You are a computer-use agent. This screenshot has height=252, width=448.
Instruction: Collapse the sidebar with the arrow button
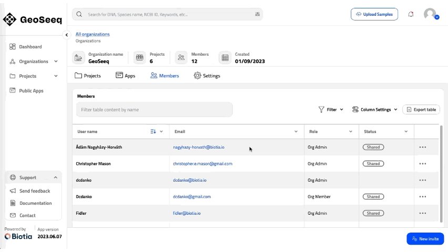coord(67,35)
